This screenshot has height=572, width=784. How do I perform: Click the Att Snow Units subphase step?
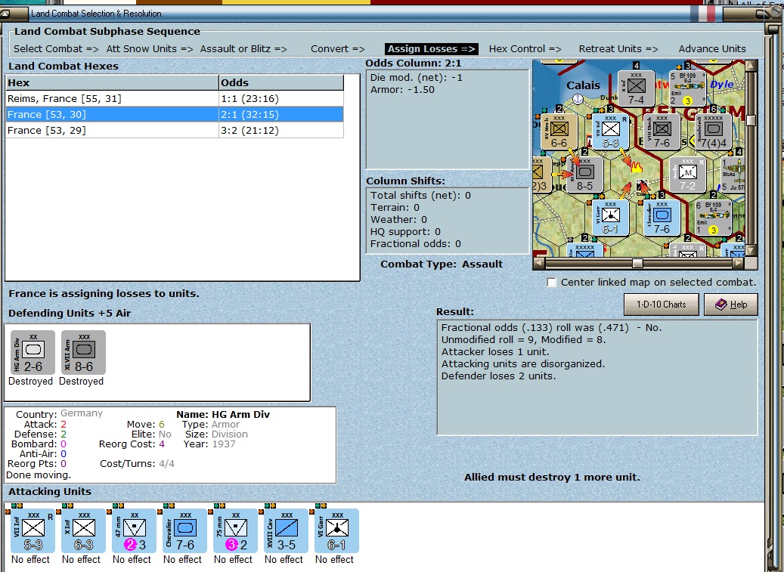click(x=150, y=49)
